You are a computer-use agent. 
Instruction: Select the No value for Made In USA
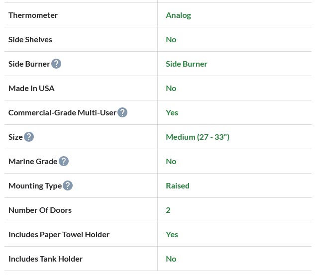click(171, 88)
